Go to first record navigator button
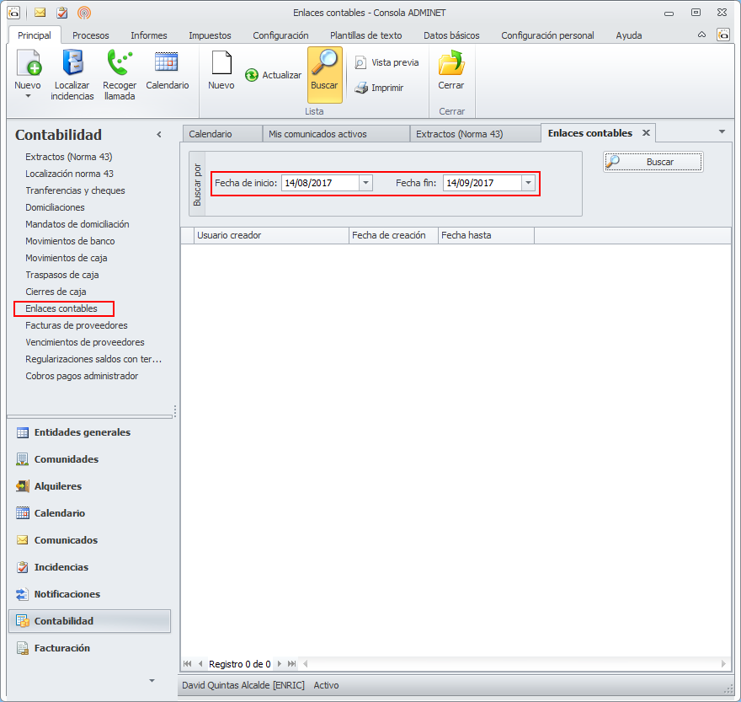 tap(188, 664)
